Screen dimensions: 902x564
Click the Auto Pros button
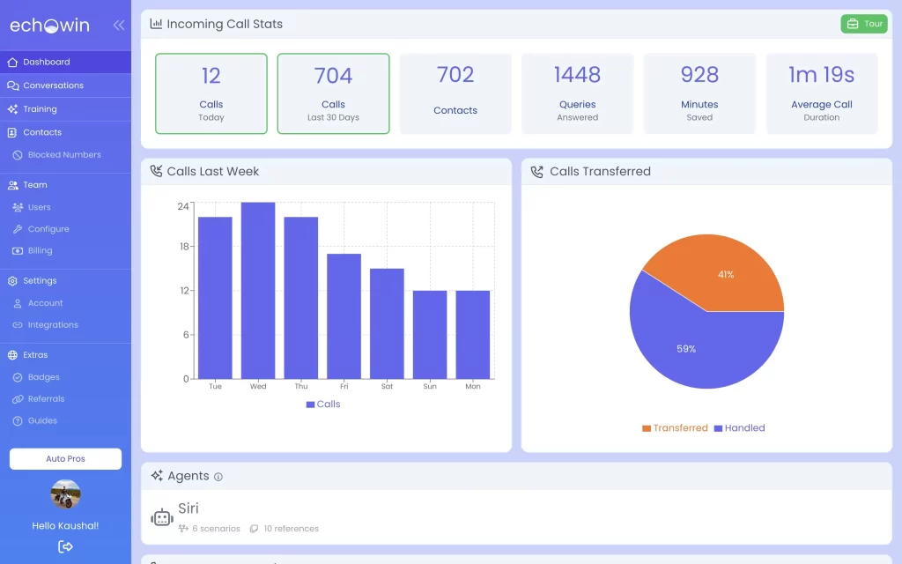(x=65, y=459)
